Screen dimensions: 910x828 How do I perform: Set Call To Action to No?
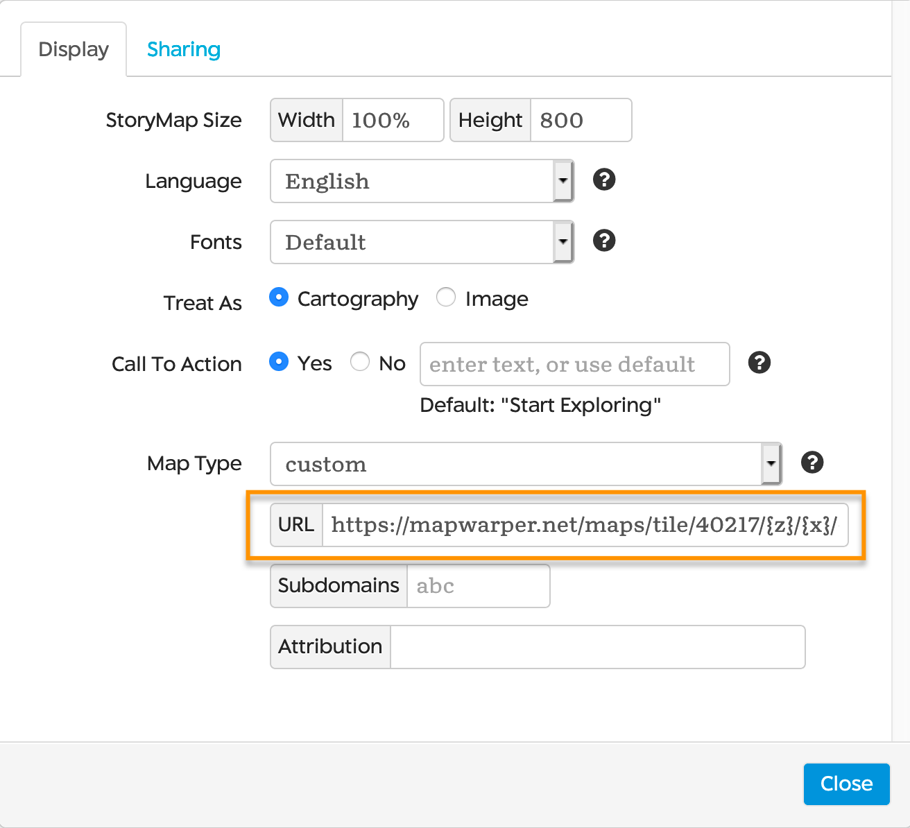pos(360,361)
